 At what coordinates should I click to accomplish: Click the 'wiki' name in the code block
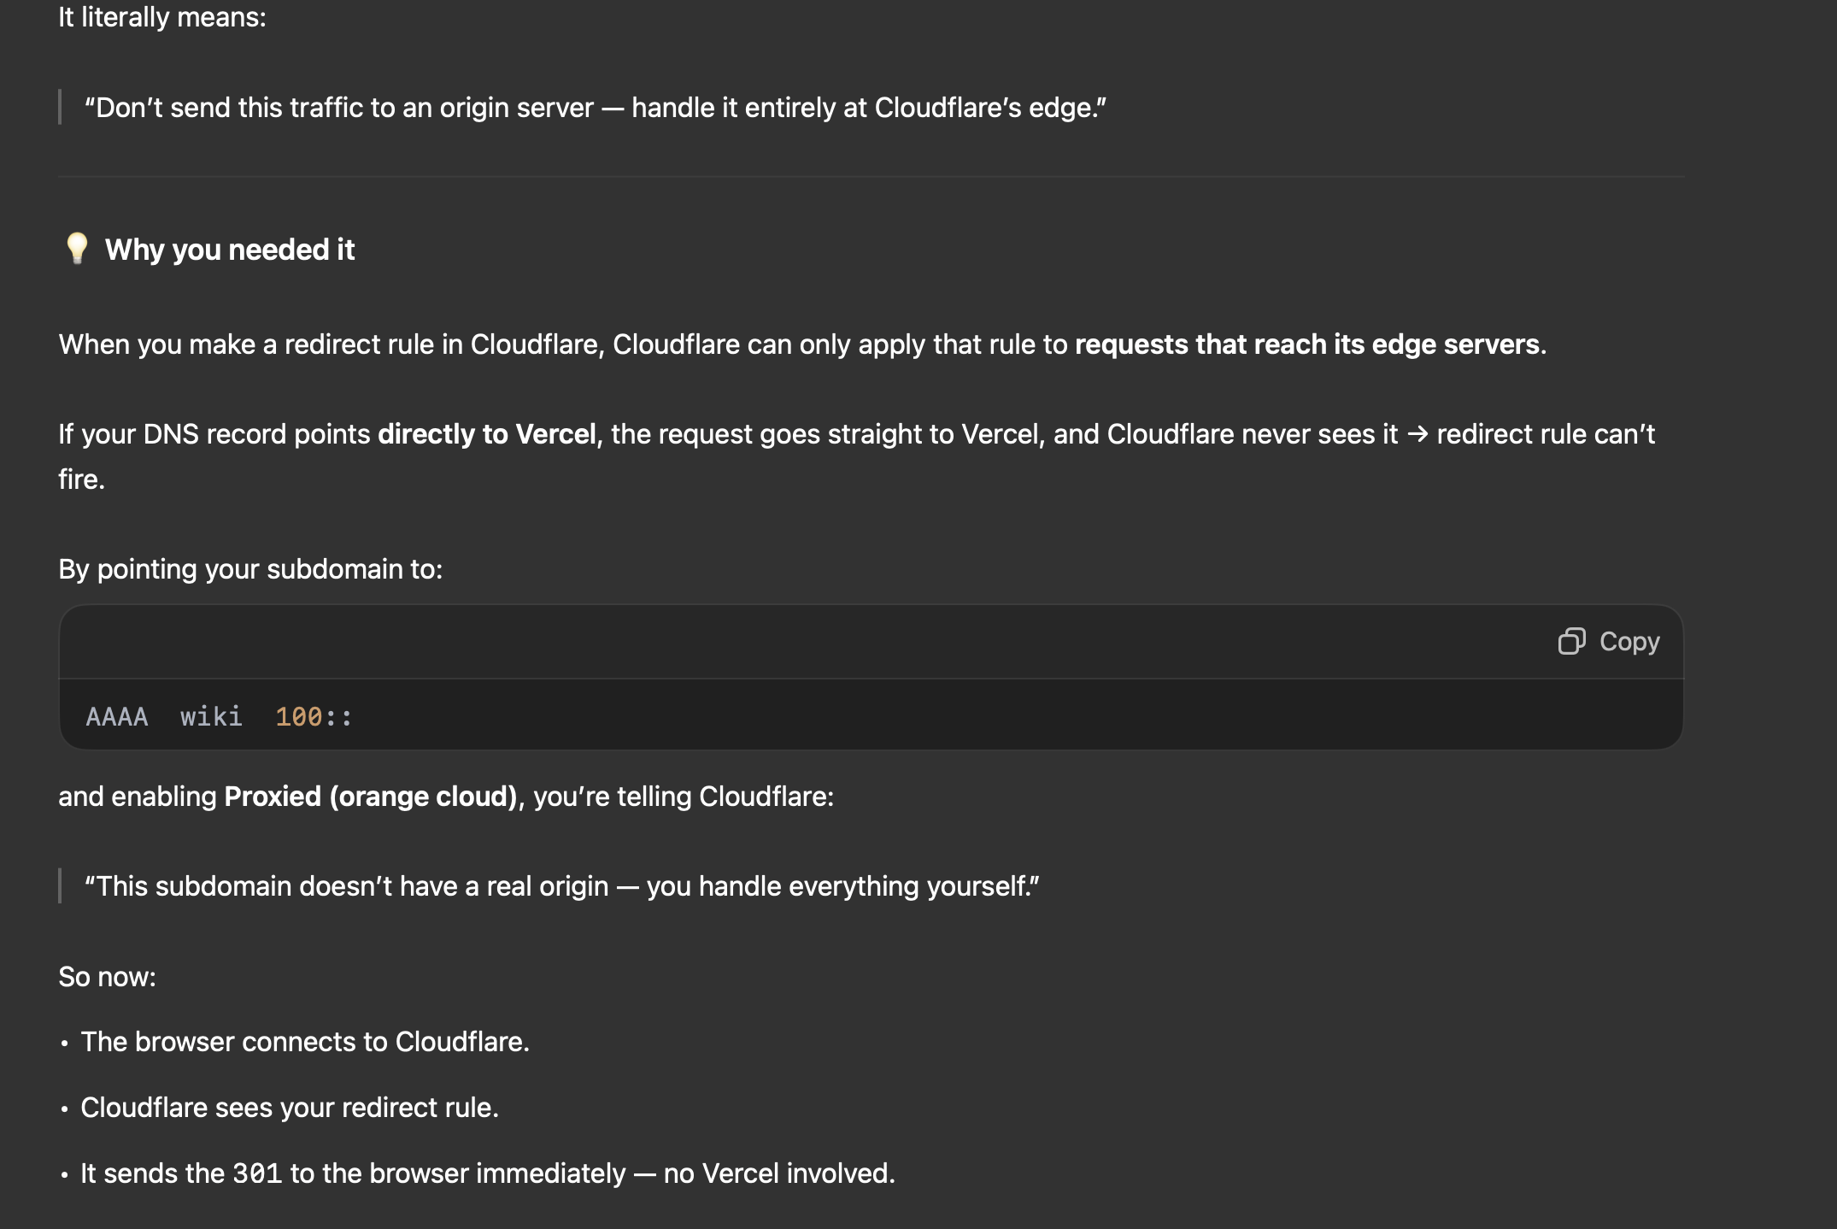pos(211,716)
